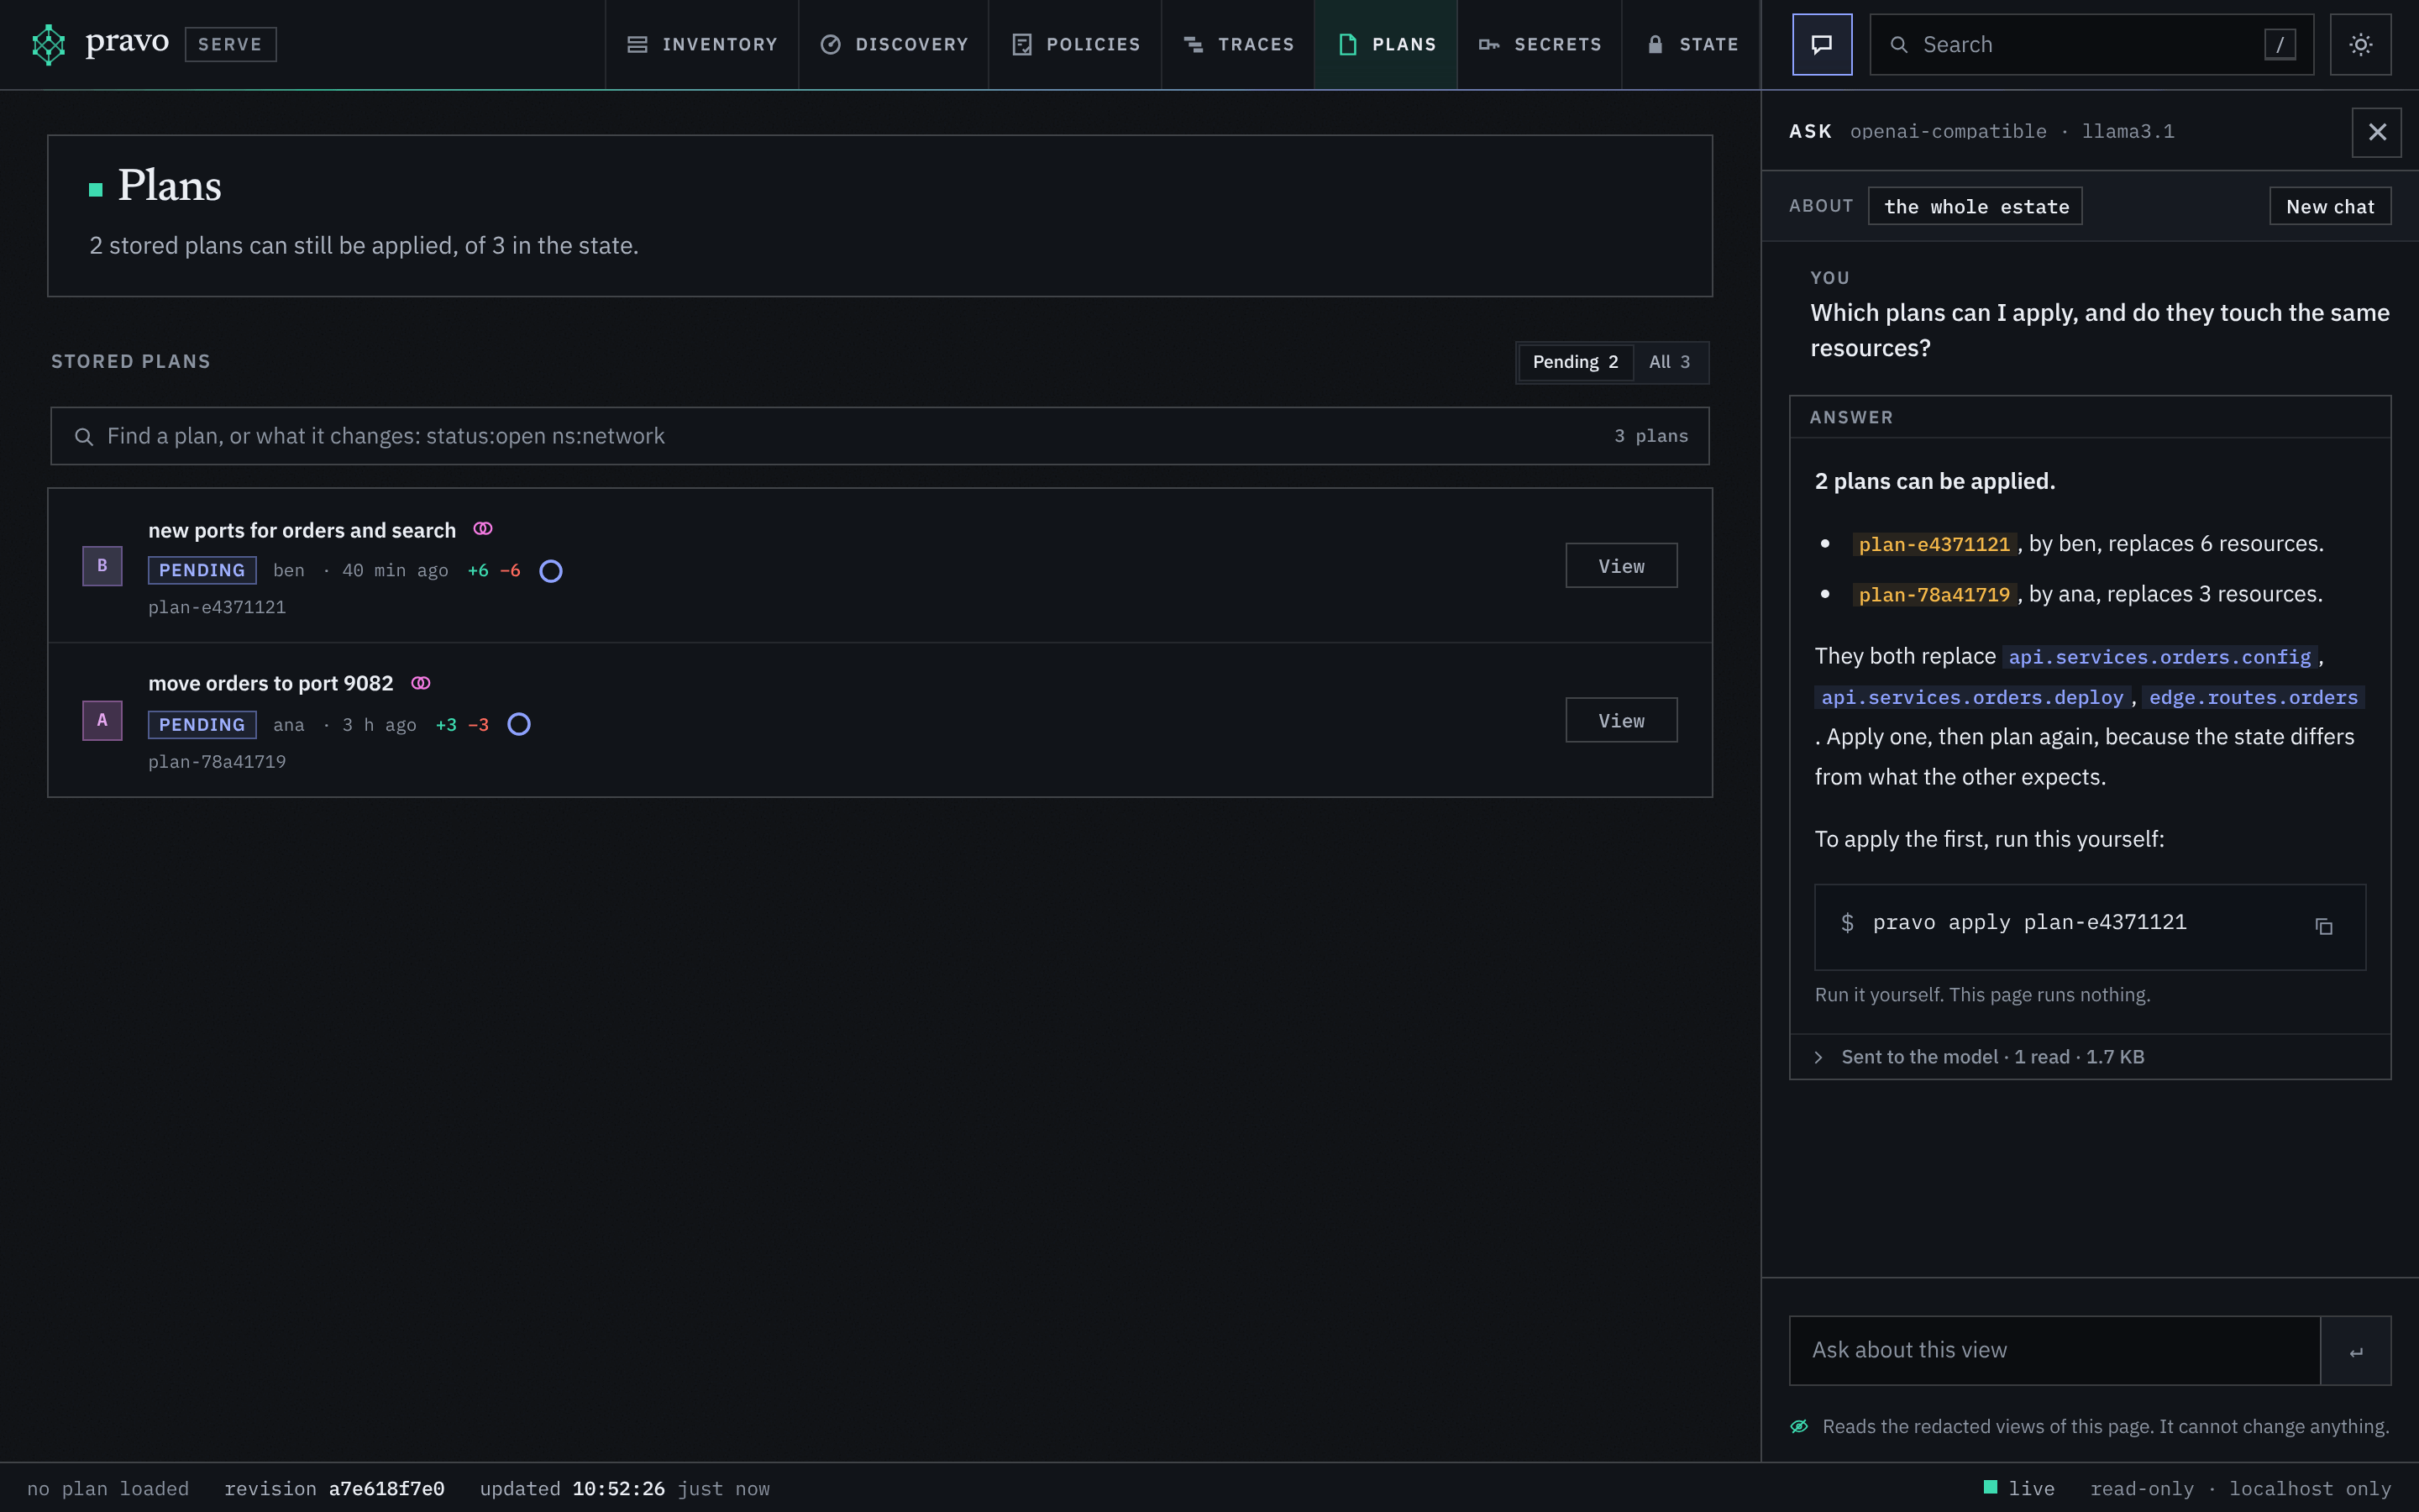Click the pravo logo icon
This screenshot has width=2419, height=1512.
pos(48,44)
